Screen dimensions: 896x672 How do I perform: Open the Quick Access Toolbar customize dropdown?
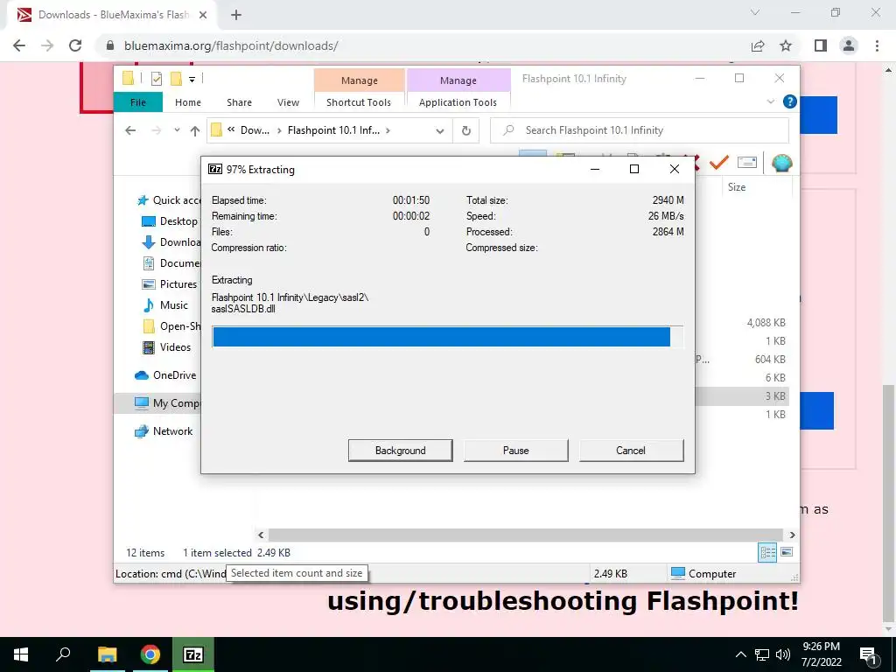point(192,80)
